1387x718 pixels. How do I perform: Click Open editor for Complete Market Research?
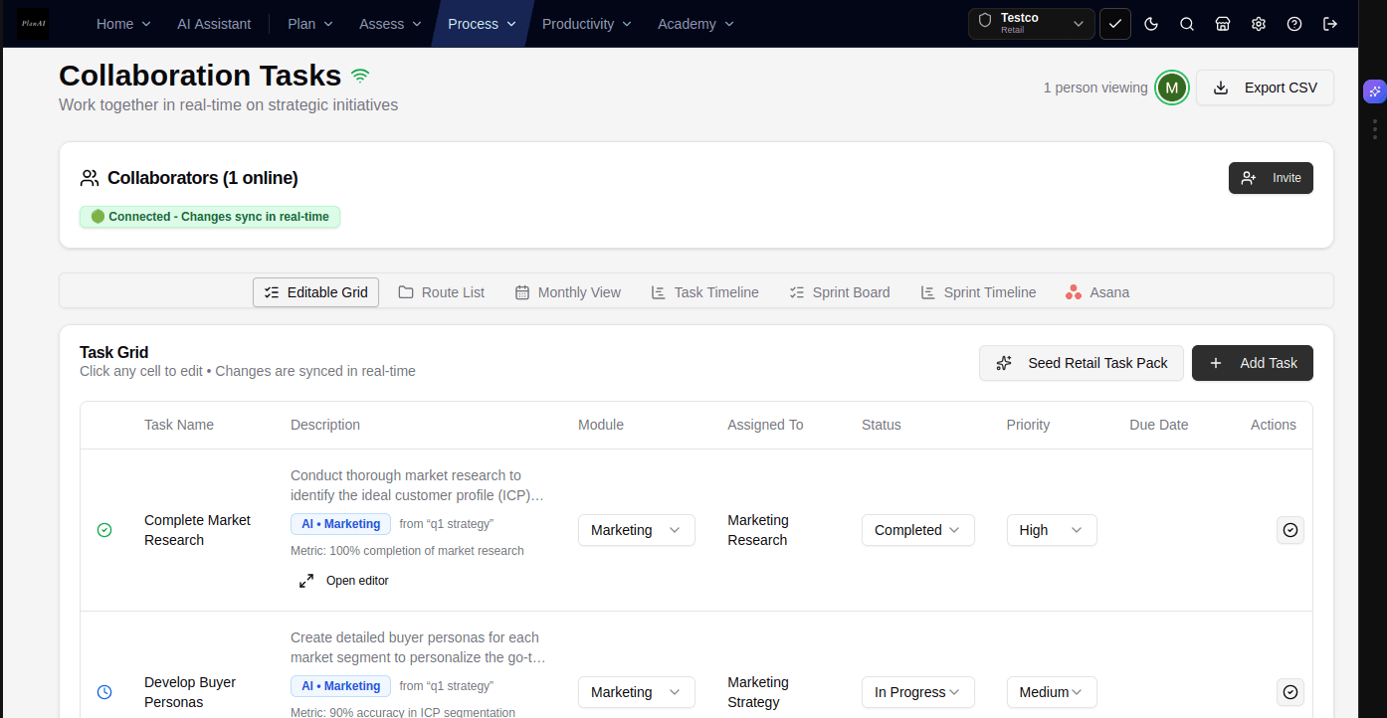tap(344, 581)
